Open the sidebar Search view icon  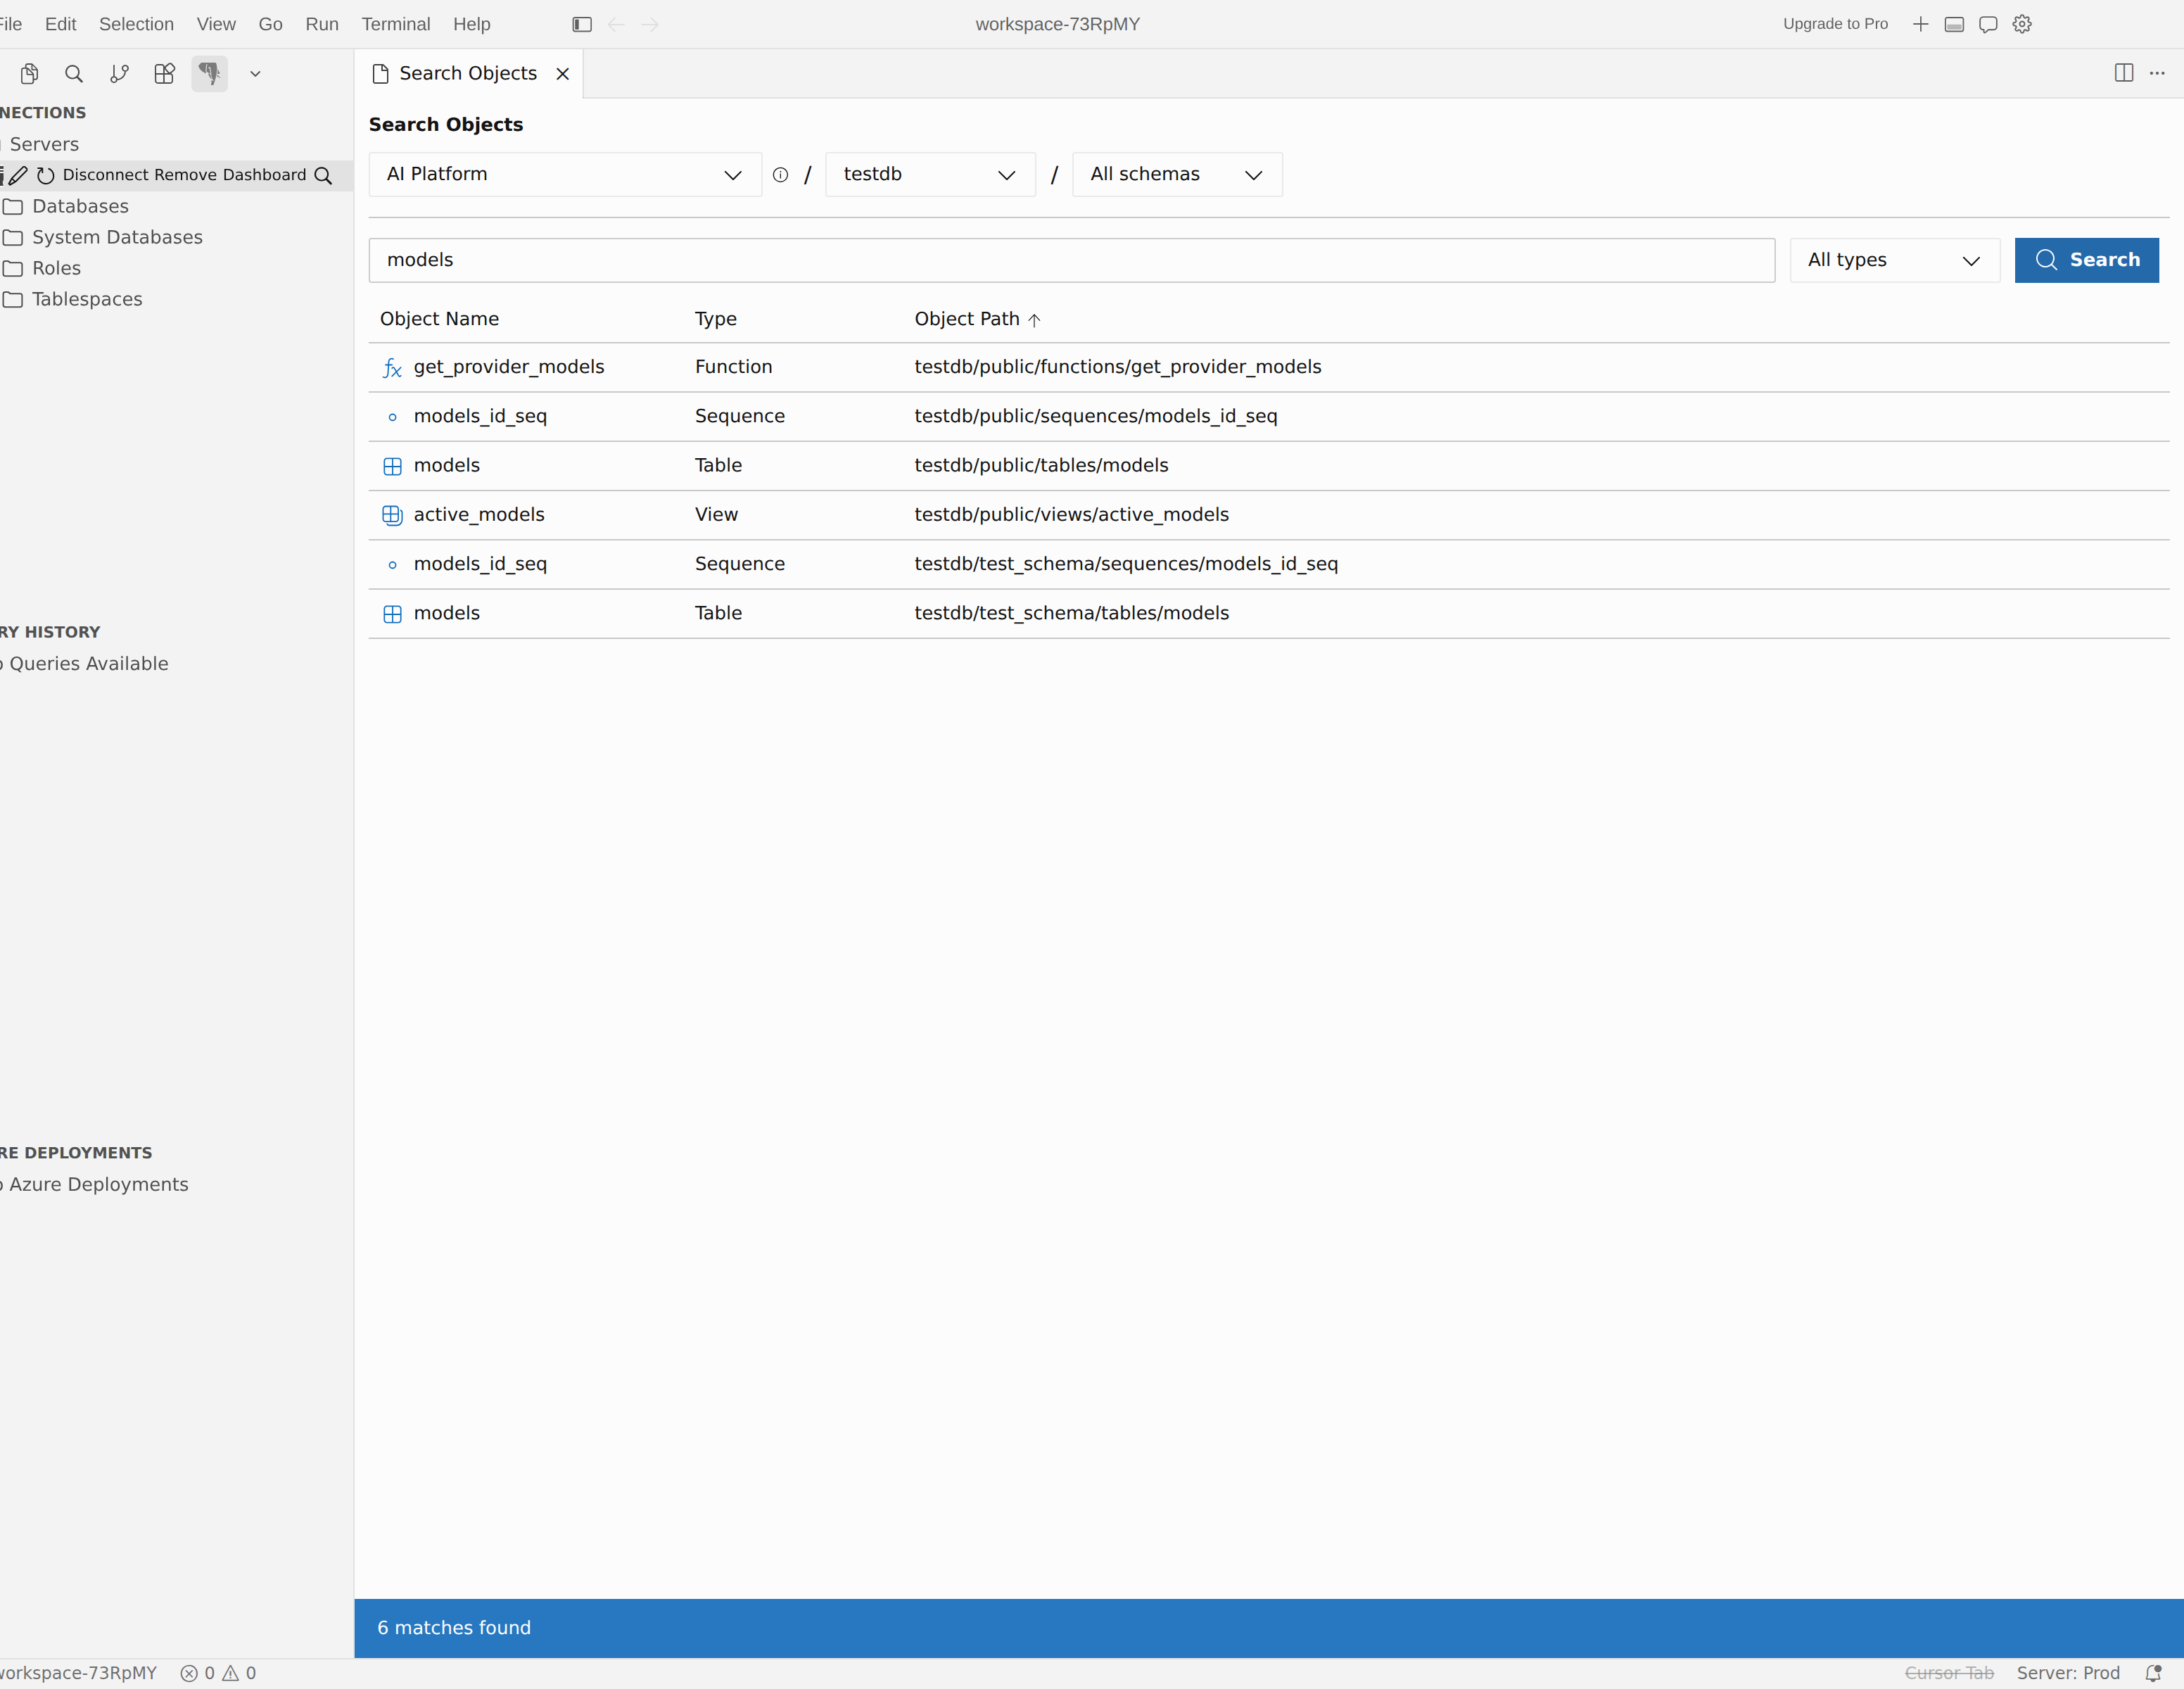point(74,73)
